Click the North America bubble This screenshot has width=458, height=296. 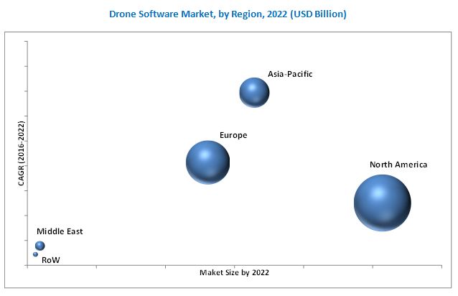[x=383, y=203]
